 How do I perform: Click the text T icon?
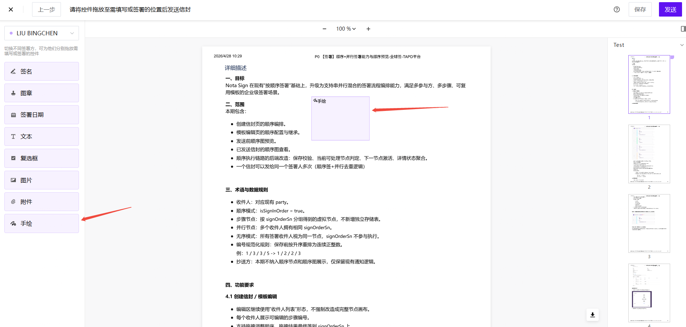(13, 136)
